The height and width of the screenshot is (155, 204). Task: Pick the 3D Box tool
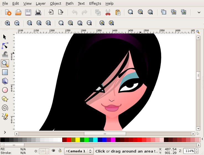coord(5,81)
